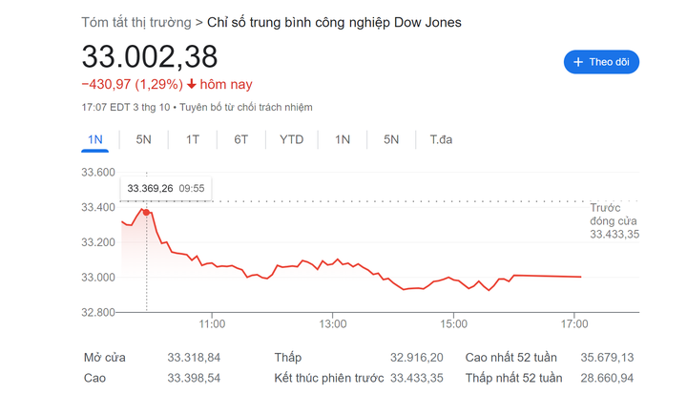Show the T.đa maximum range tab

[441, 139]
